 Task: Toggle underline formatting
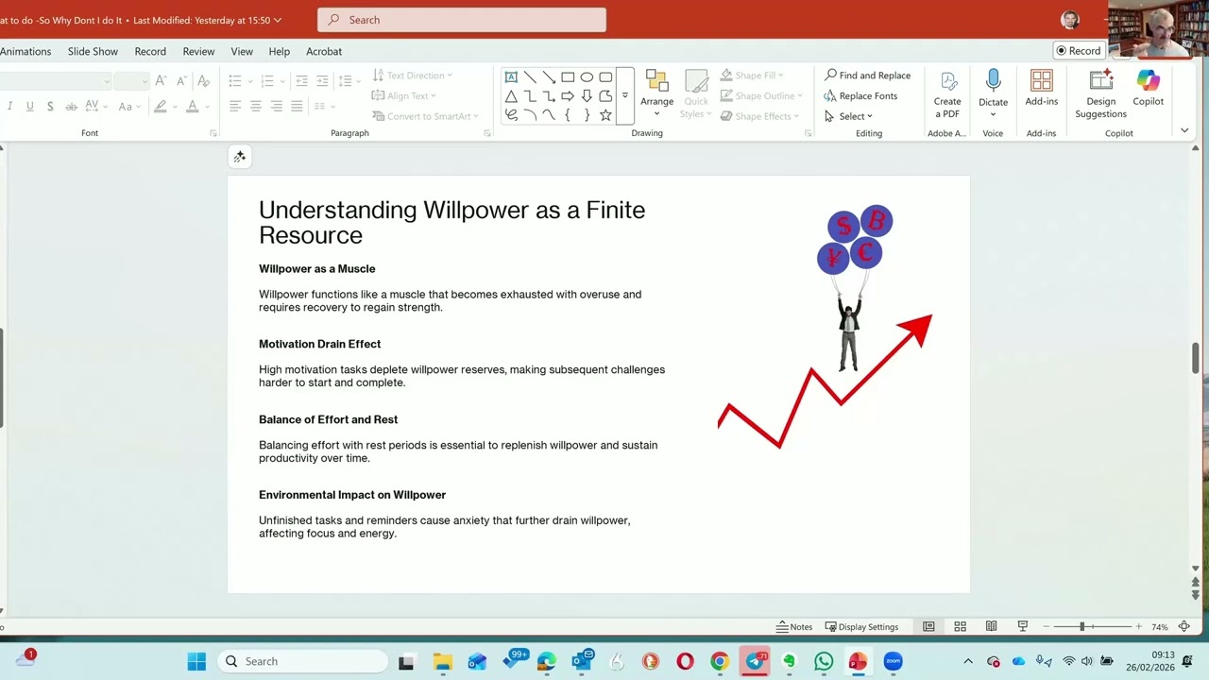tap(30, 107)
